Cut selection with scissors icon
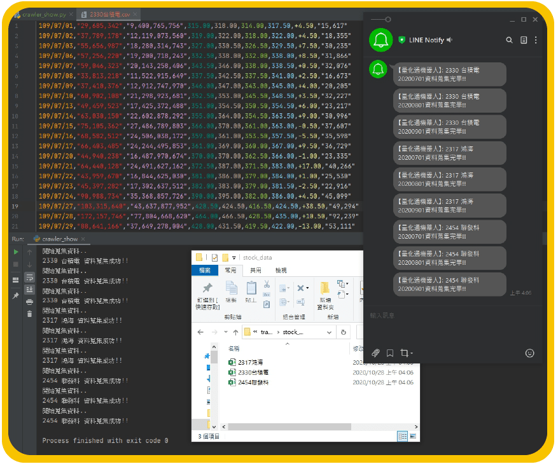This screenshot has height=464, width=558. tap(267, 284)
